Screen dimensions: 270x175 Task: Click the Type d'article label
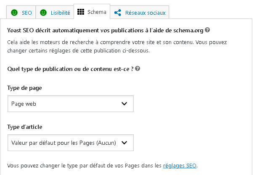25,127
